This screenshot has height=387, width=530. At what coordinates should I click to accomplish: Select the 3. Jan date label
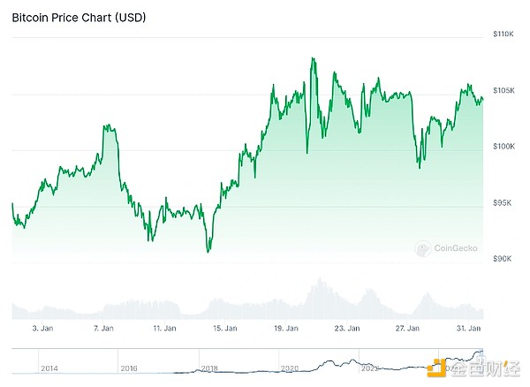pyautogui.click(x=42, y=328)
